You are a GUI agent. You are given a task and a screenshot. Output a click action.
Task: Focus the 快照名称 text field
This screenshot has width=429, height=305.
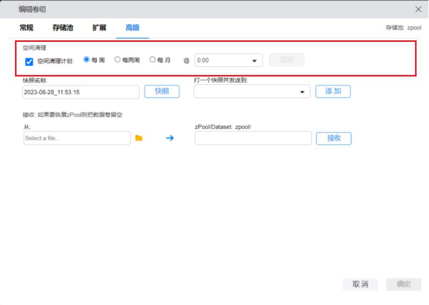pos(81,92)
